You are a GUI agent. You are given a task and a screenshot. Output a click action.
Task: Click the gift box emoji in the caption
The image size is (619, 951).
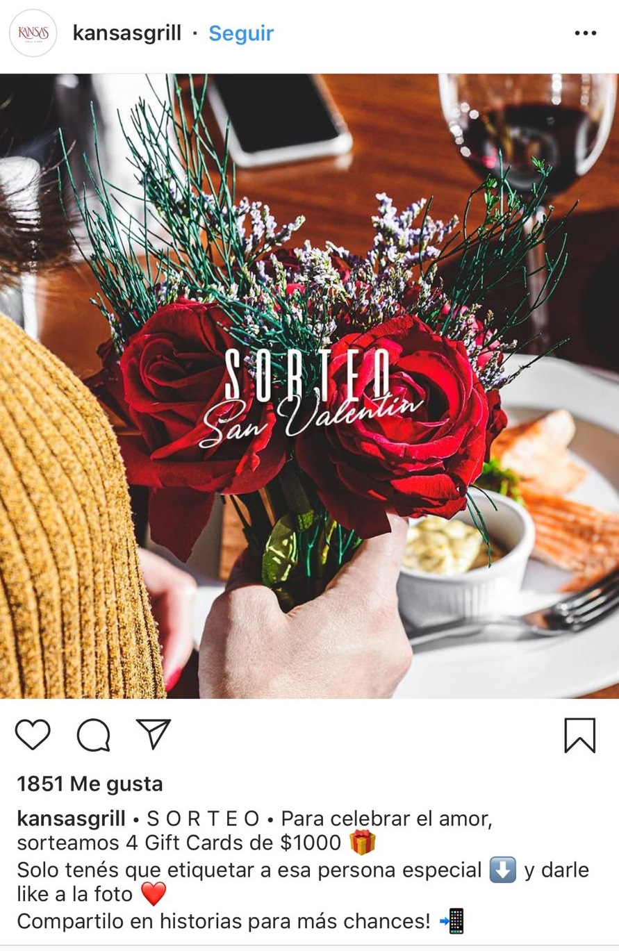[x=362, y=843]
